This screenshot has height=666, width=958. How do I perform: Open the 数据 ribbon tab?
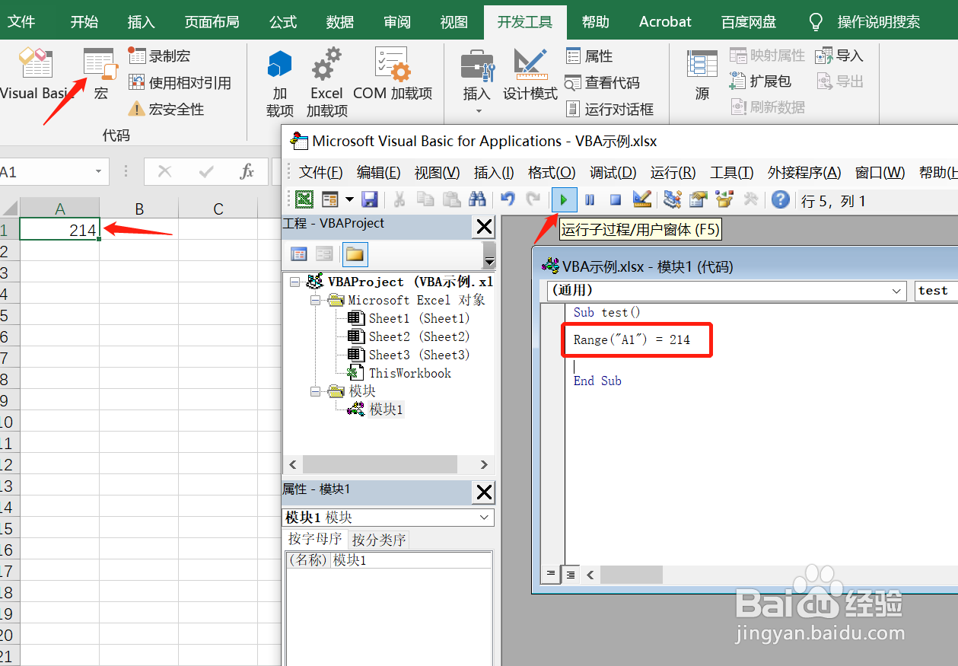coord(340,21)
